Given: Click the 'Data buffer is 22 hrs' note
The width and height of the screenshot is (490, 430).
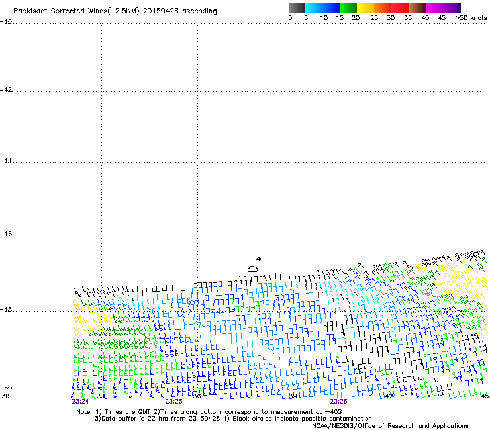Looking at the screenshot, I should [x=157, y=419].
